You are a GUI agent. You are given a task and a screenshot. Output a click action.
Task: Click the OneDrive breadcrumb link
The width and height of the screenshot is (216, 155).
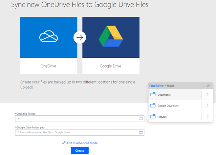coord(157,86)
